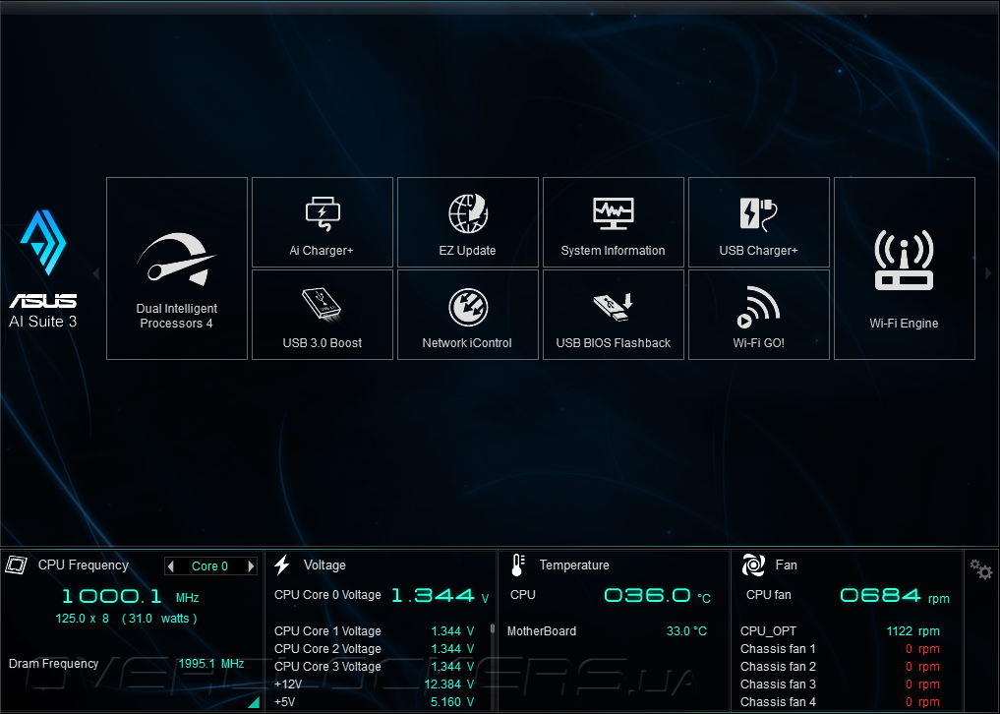This screenshot has height=714, width=1000.
Task: Select previous core with left arrow
Action: [x=170, y=565]
